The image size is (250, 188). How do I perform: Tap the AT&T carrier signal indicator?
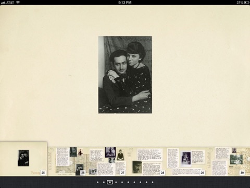click(x=7, y=3)
